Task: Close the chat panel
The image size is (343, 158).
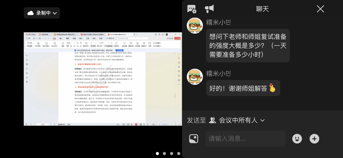Action: (x=320, y=9)
